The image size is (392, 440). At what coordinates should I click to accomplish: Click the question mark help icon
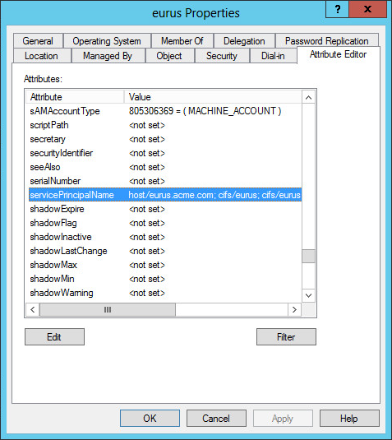pyautogui.click(x=337, y=10)
